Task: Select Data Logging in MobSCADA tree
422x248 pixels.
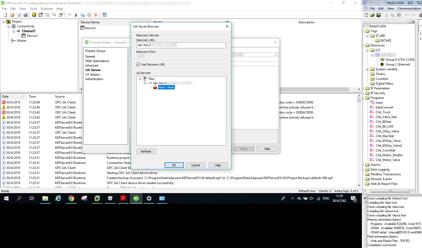Action: pyautogui.click(x=380, y=169)
